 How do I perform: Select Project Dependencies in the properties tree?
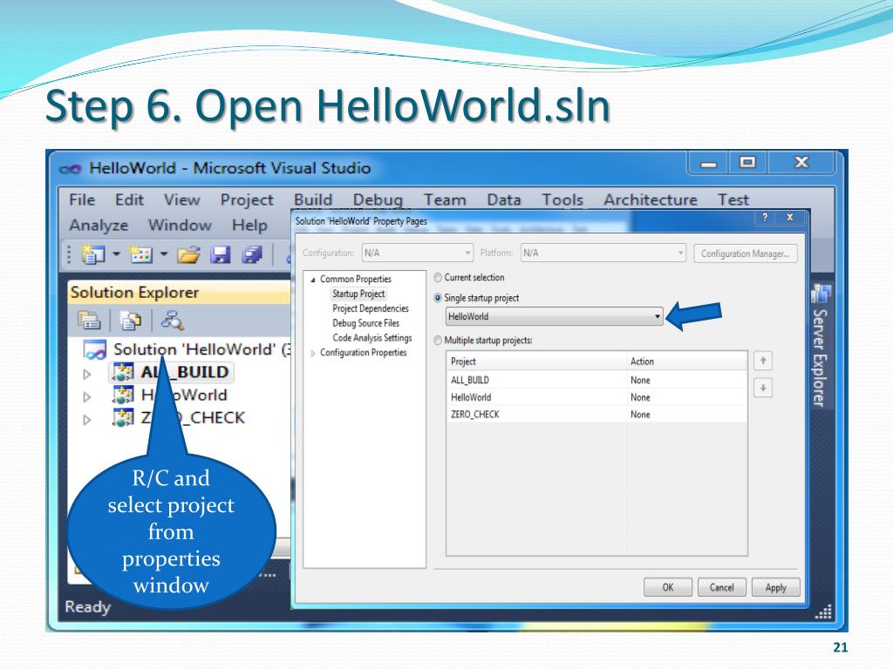click(371, 308)
